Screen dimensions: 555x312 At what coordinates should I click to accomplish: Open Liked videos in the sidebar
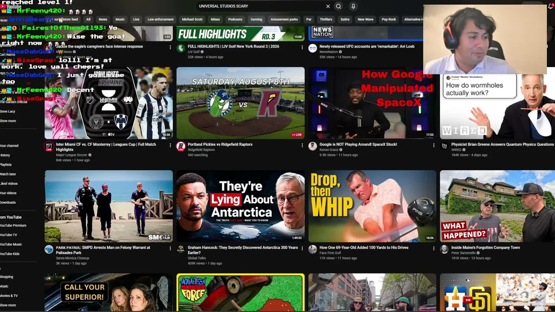click(9, 184)
